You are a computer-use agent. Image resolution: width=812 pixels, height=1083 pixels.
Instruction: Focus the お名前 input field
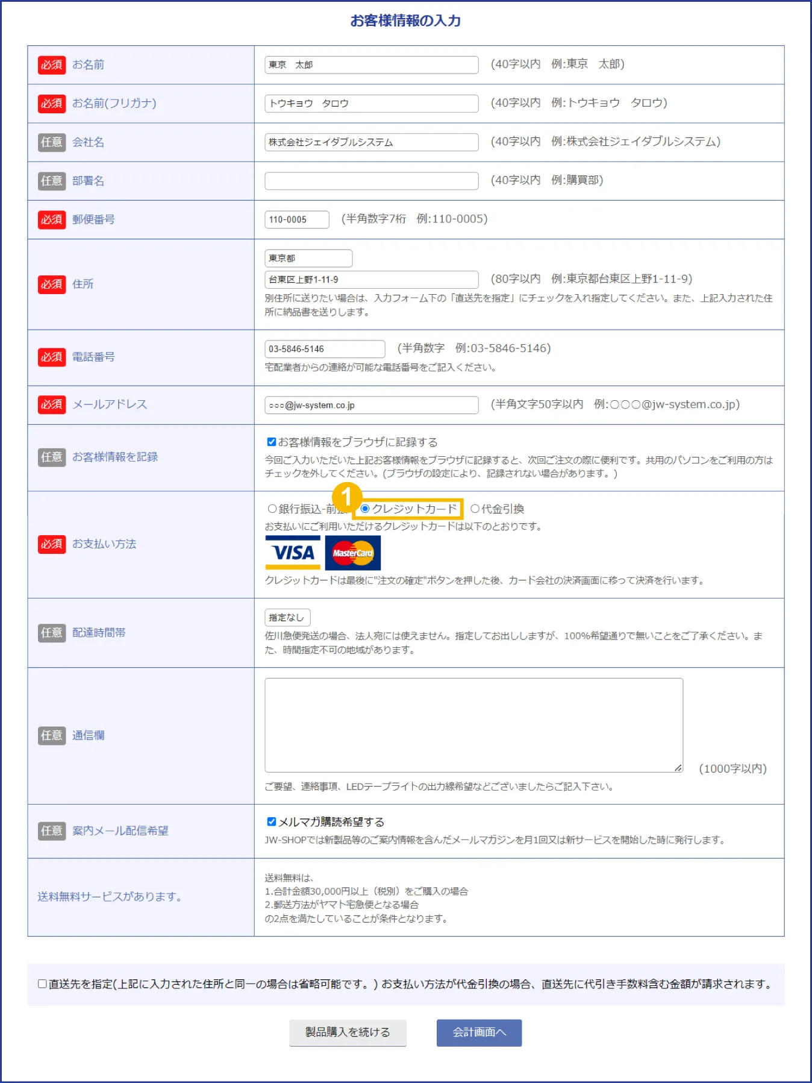click(372, 64)
